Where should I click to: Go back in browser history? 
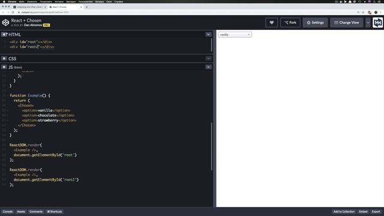tap(3, 12)
